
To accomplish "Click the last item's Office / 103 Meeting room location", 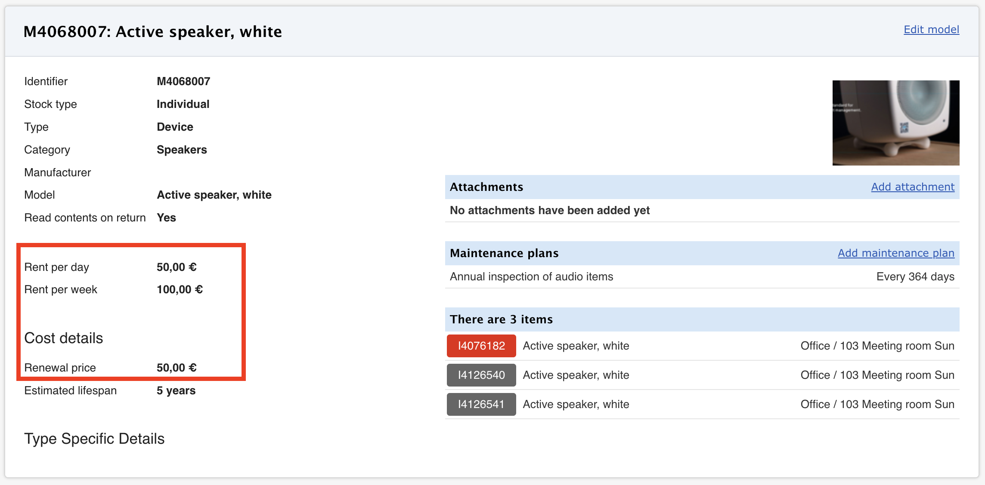I will click(x=877, y=405).
